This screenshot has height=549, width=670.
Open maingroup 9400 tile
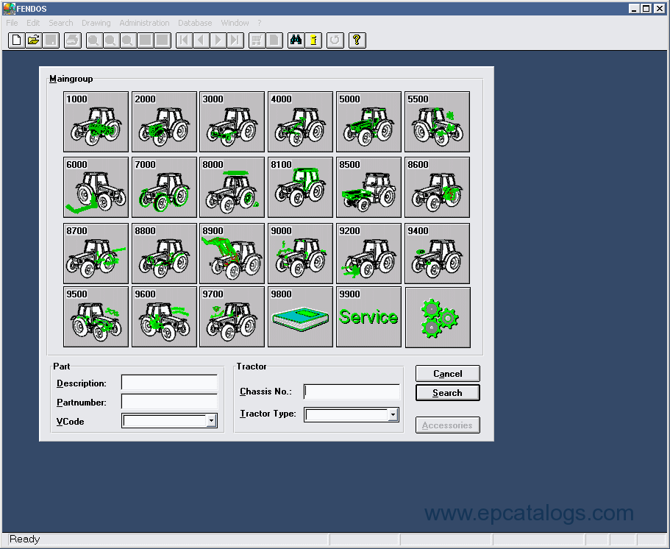(x=437, y=253)
